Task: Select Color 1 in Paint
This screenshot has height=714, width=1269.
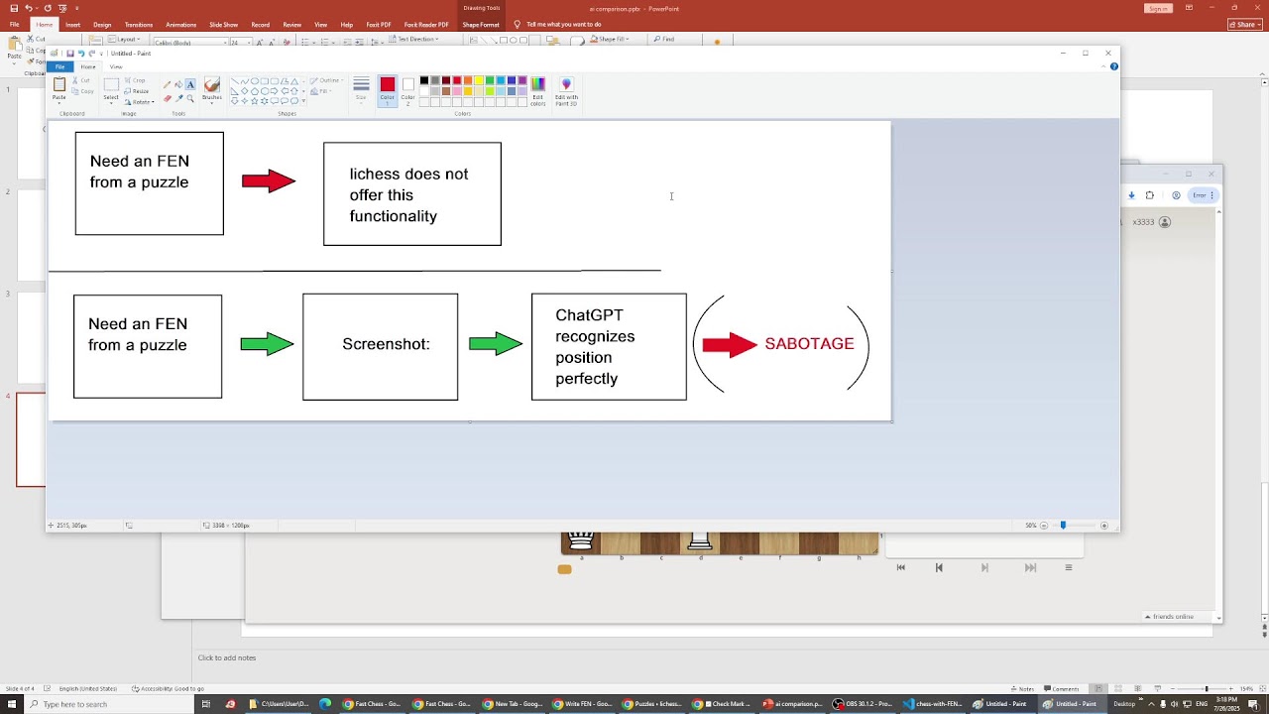Action: [387, 89]
